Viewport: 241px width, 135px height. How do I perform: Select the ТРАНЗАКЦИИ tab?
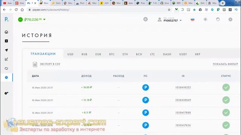point(43,54)
